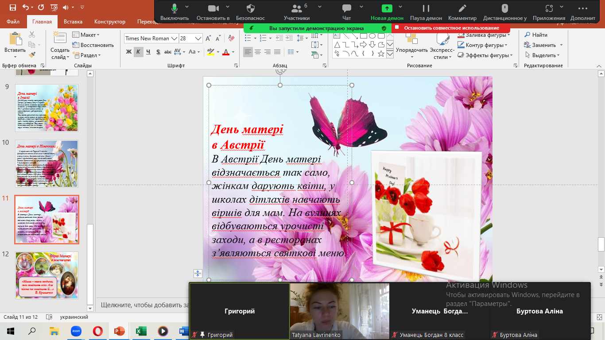Open the change case Aa dropdown

tap(194, 52)
